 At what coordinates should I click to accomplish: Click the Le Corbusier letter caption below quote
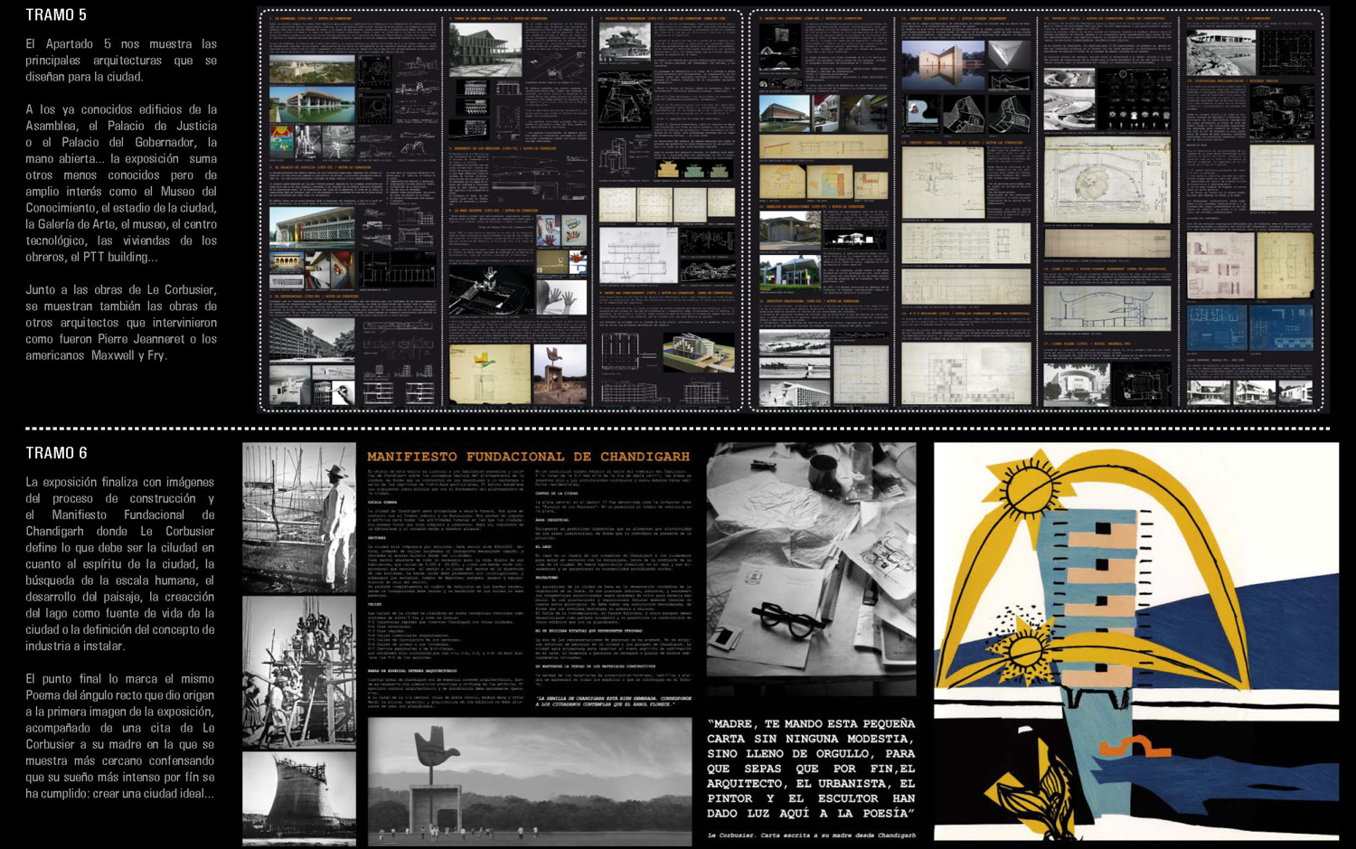811,835
